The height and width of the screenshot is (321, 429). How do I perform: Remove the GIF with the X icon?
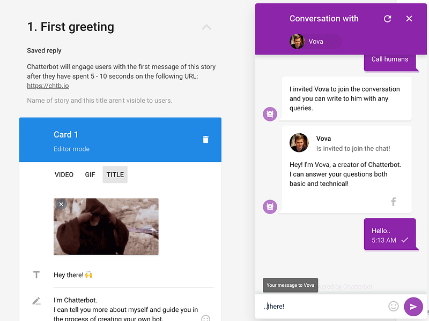pos(61,204)
